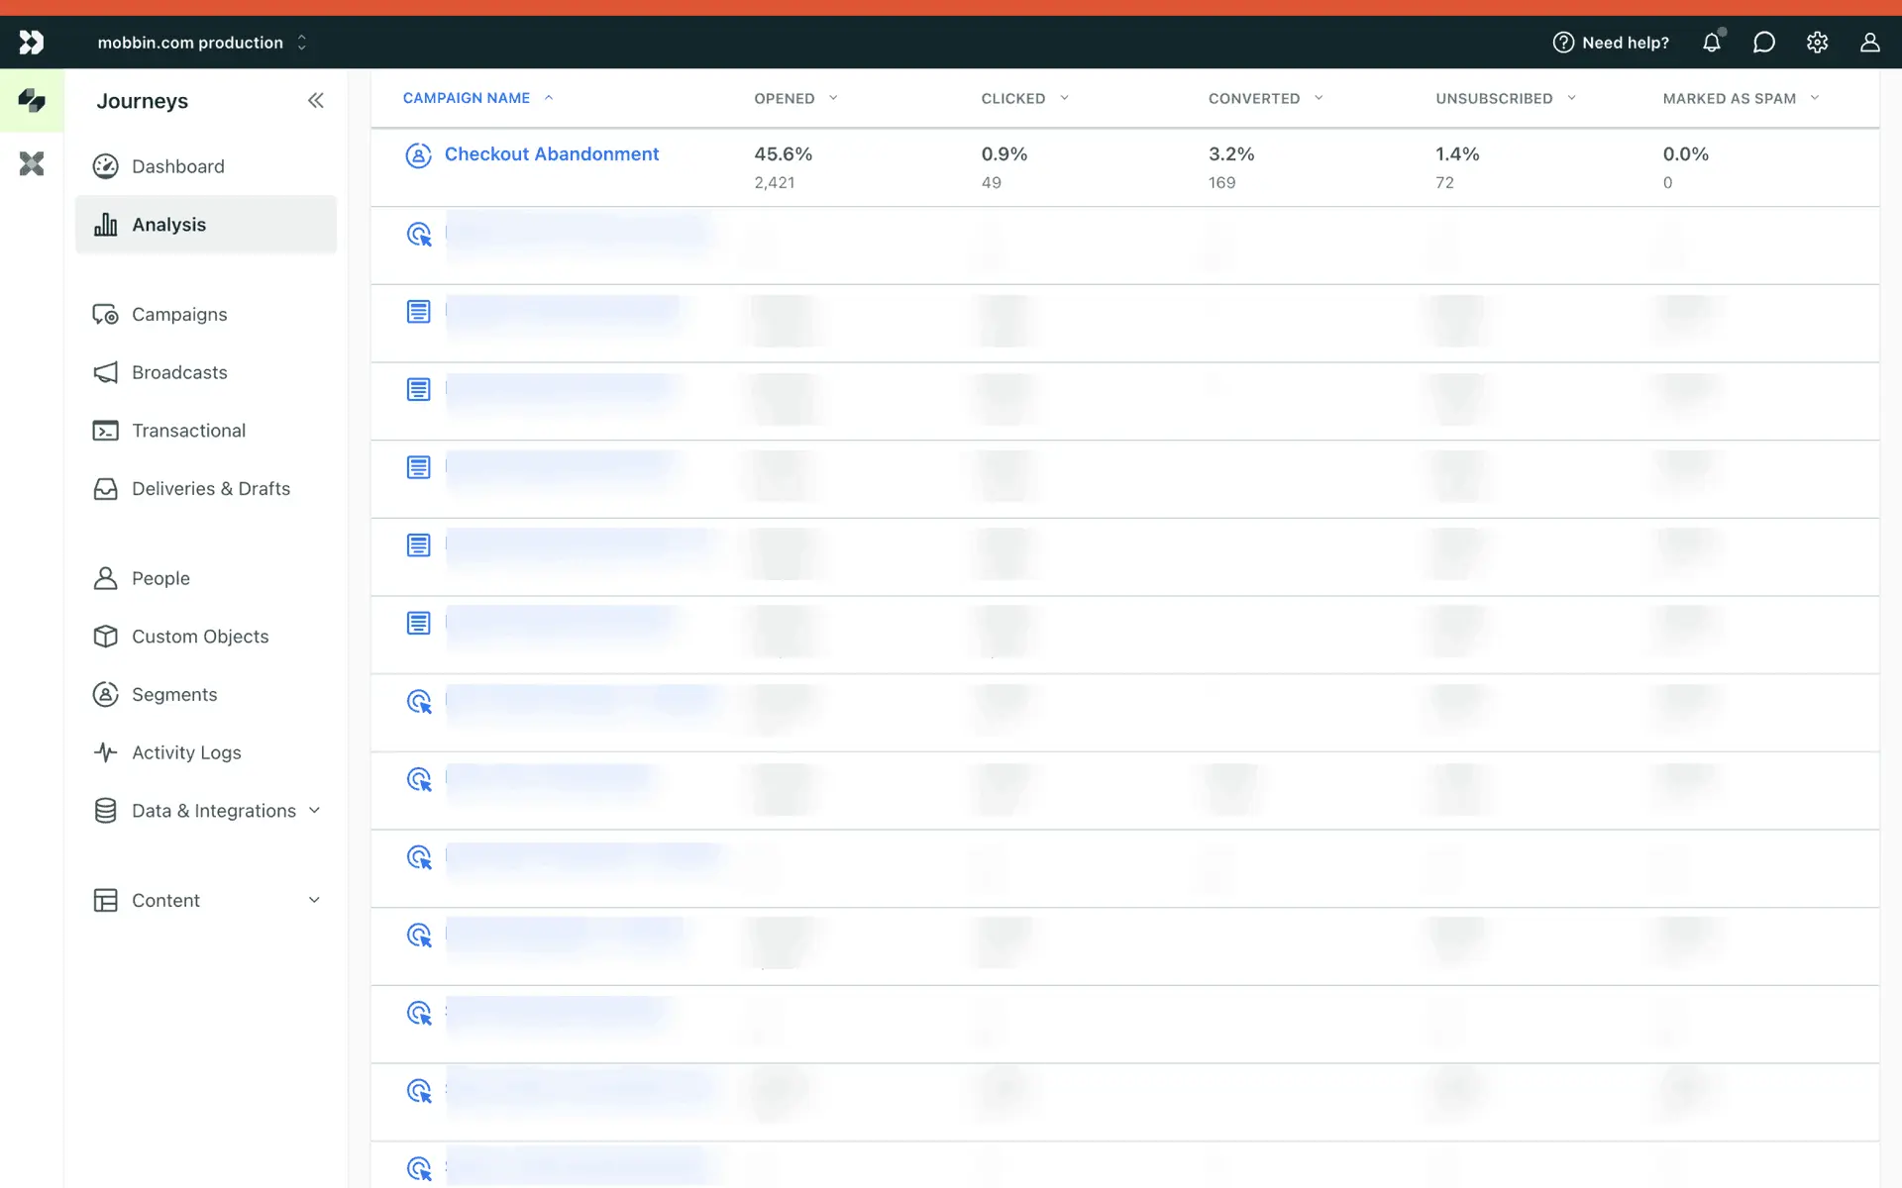Open the chat bubble icon
1902x1188 pixels.
[x=1763, y=43]
